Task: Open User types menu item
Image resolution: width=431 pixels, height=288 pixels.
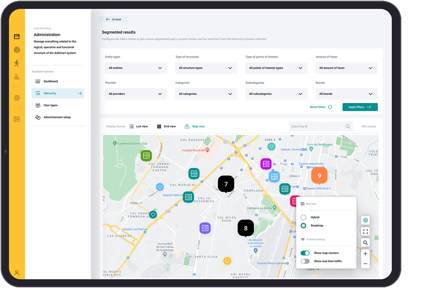Action: pos(51,105)
